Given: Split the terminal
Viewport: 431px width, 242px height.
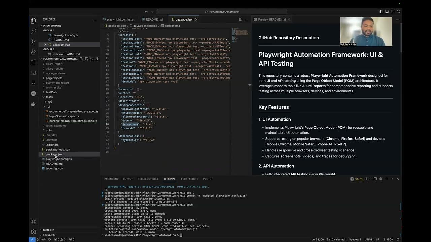Looking at the screenshot, I should [375, 179].
